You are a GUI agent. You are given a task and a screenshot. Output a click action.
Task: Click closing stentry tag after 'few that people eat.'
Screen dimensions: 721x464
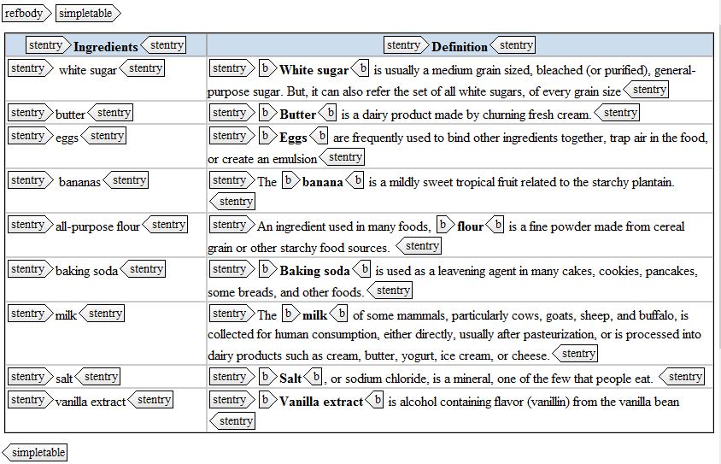[682, 377]
